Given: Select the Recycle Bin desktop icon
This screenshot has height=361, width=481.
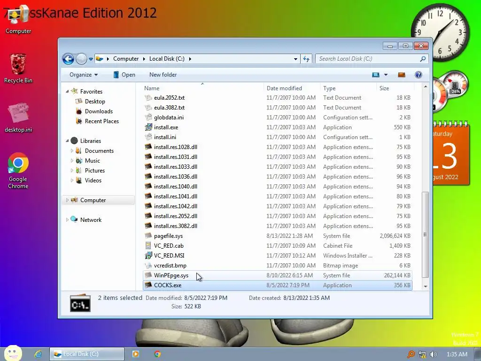Looking at the screenshot, I should pos(18,68).
